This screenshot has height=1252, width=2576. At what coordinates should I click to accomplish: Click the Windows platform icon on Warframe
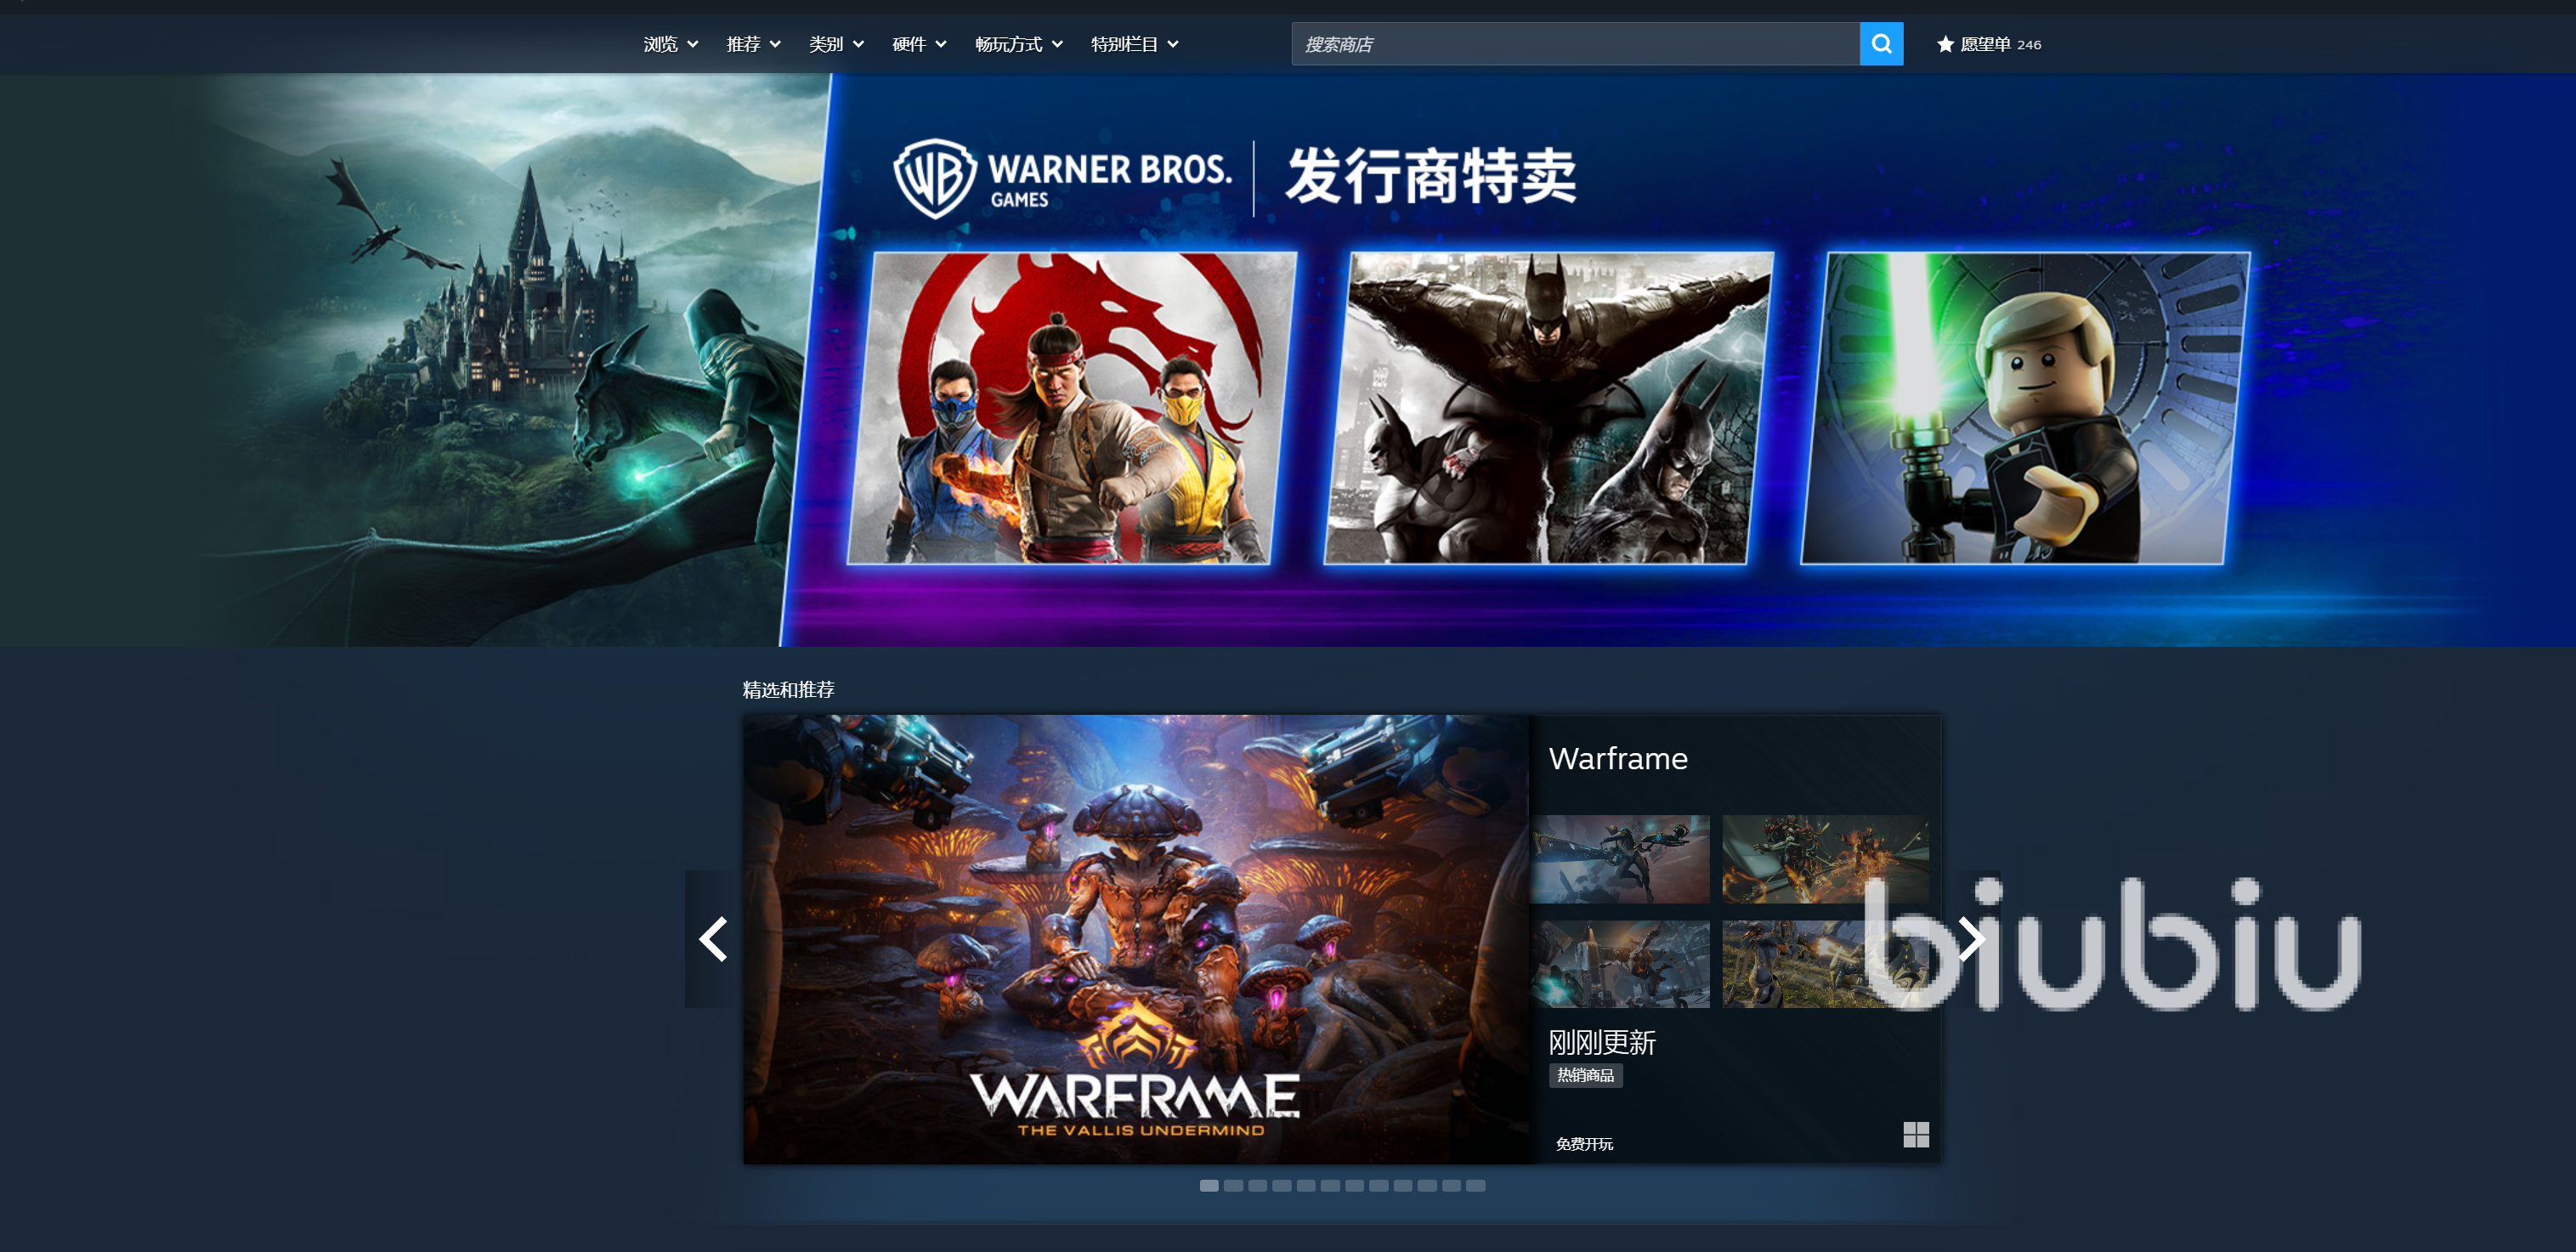[x=1915, y=1134]
